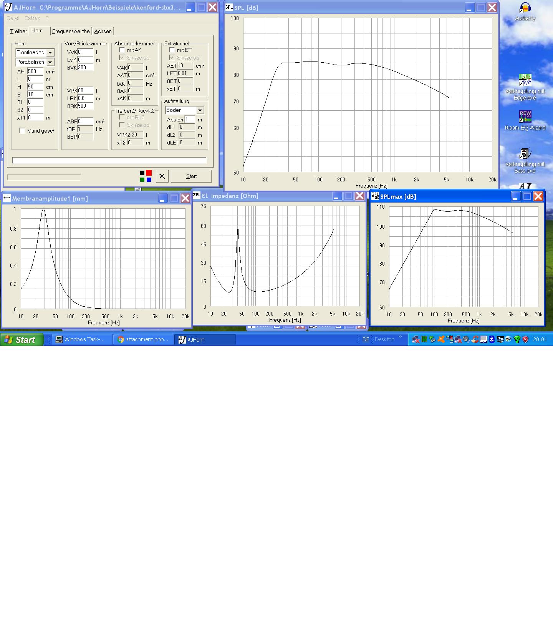The image size is (553, 633).
Task: Open the Boden Aufstellung dropdown
Action: [200, 110]
